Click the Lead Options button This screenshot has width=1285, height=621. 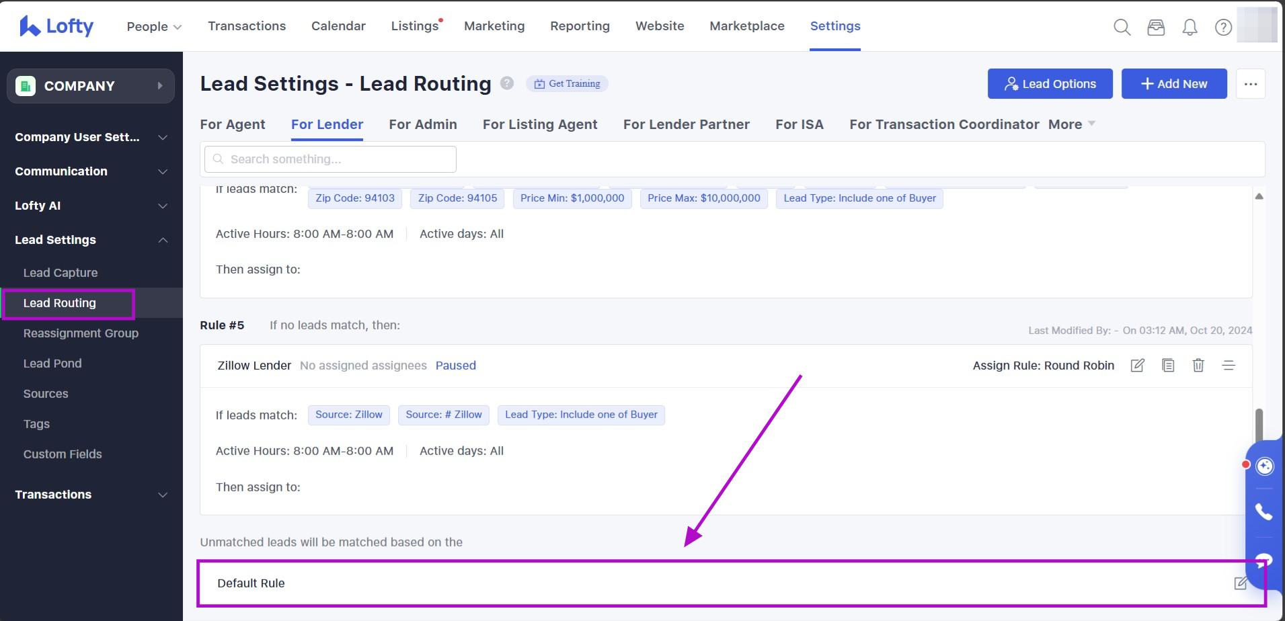(1050, 84)
